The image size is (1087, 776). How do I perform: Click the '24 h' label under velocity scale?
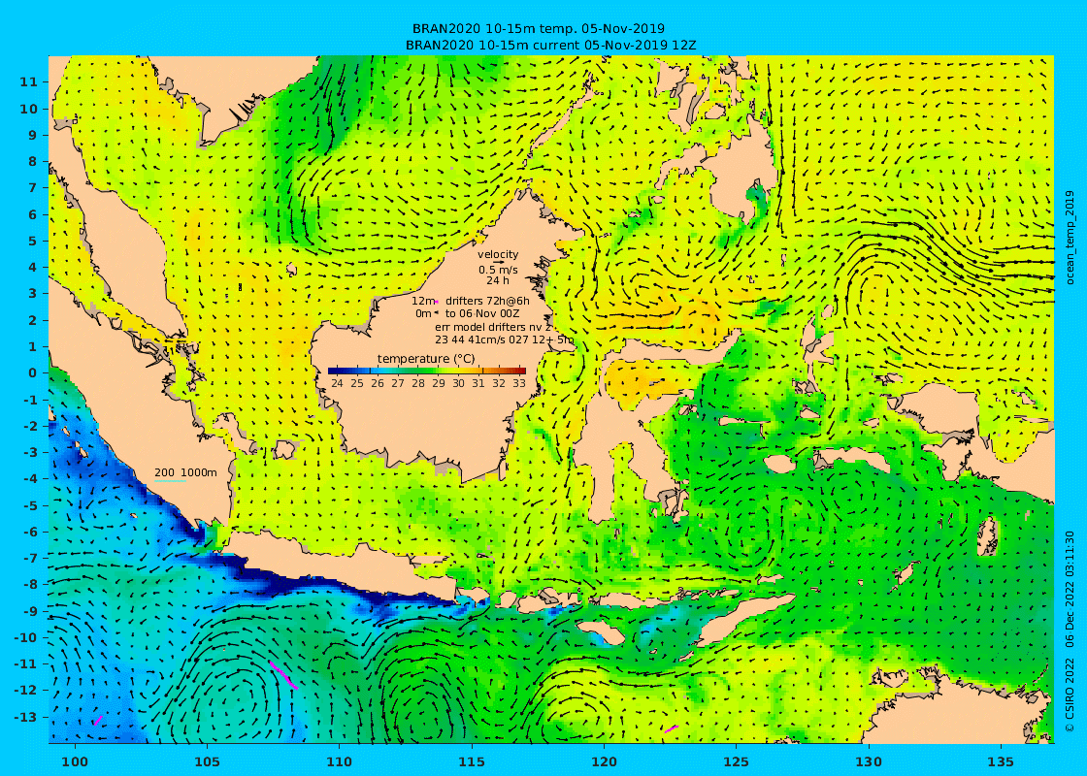498,280
